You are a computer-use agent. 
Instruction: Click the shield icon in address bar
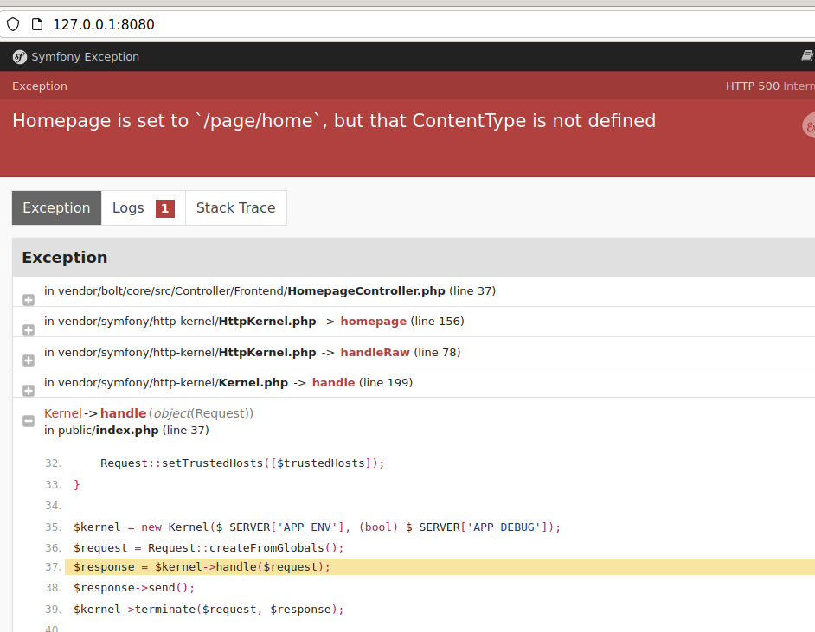pyautogui.click(x=13, y=24)
